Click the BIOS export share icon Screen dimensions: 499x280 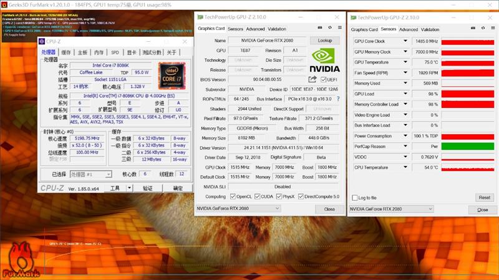pyautogui.click(x=312, y=80)
